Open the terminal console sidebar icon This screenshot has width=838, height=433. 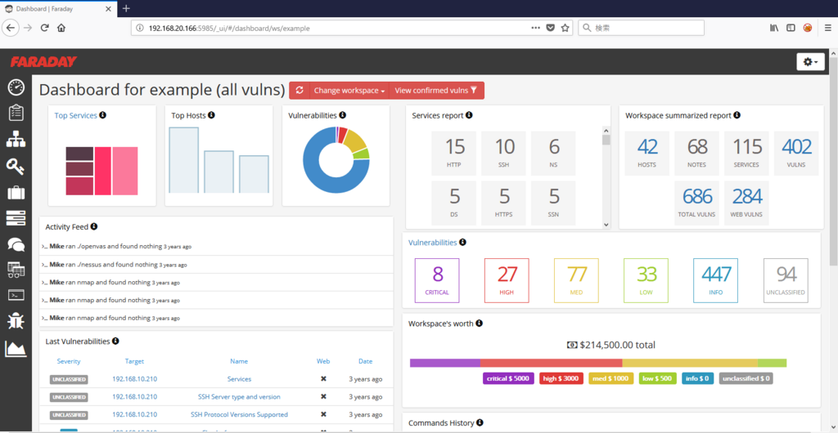16,295
